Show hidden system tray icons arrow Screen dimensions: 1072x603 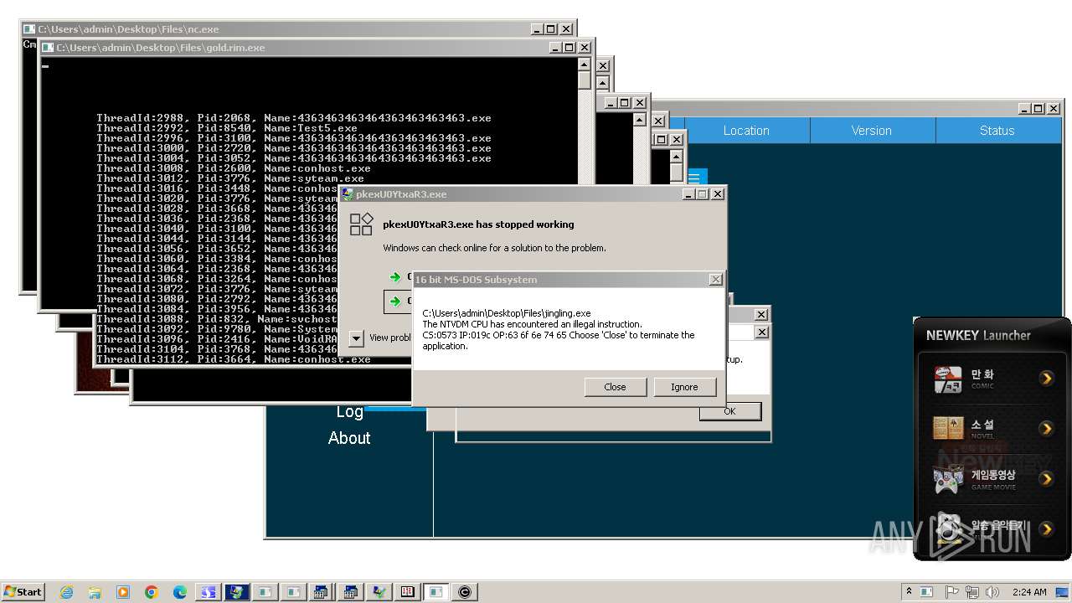[x=909, y=591]
